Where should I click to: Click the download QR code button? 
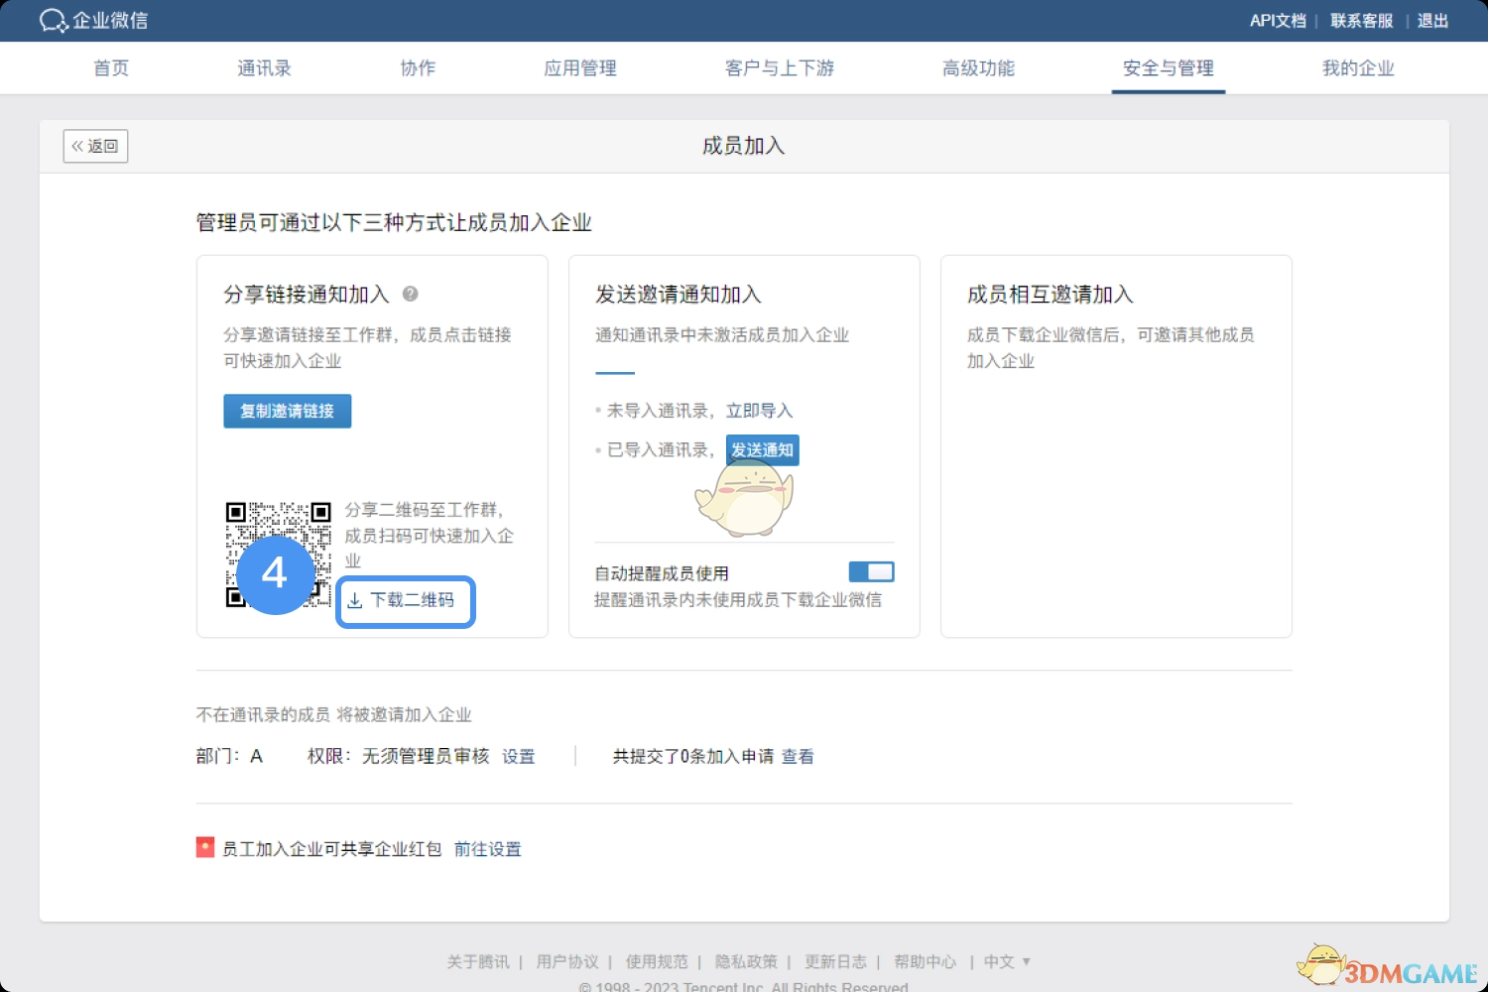point(406,601)
